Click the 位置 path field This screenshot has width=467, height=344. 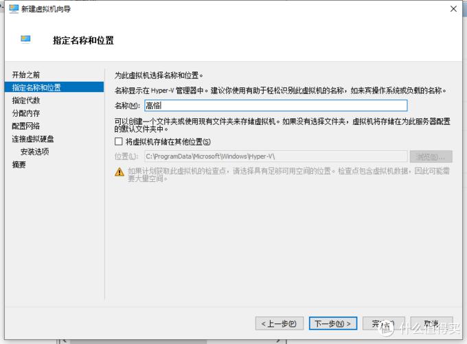coord(276,157)
